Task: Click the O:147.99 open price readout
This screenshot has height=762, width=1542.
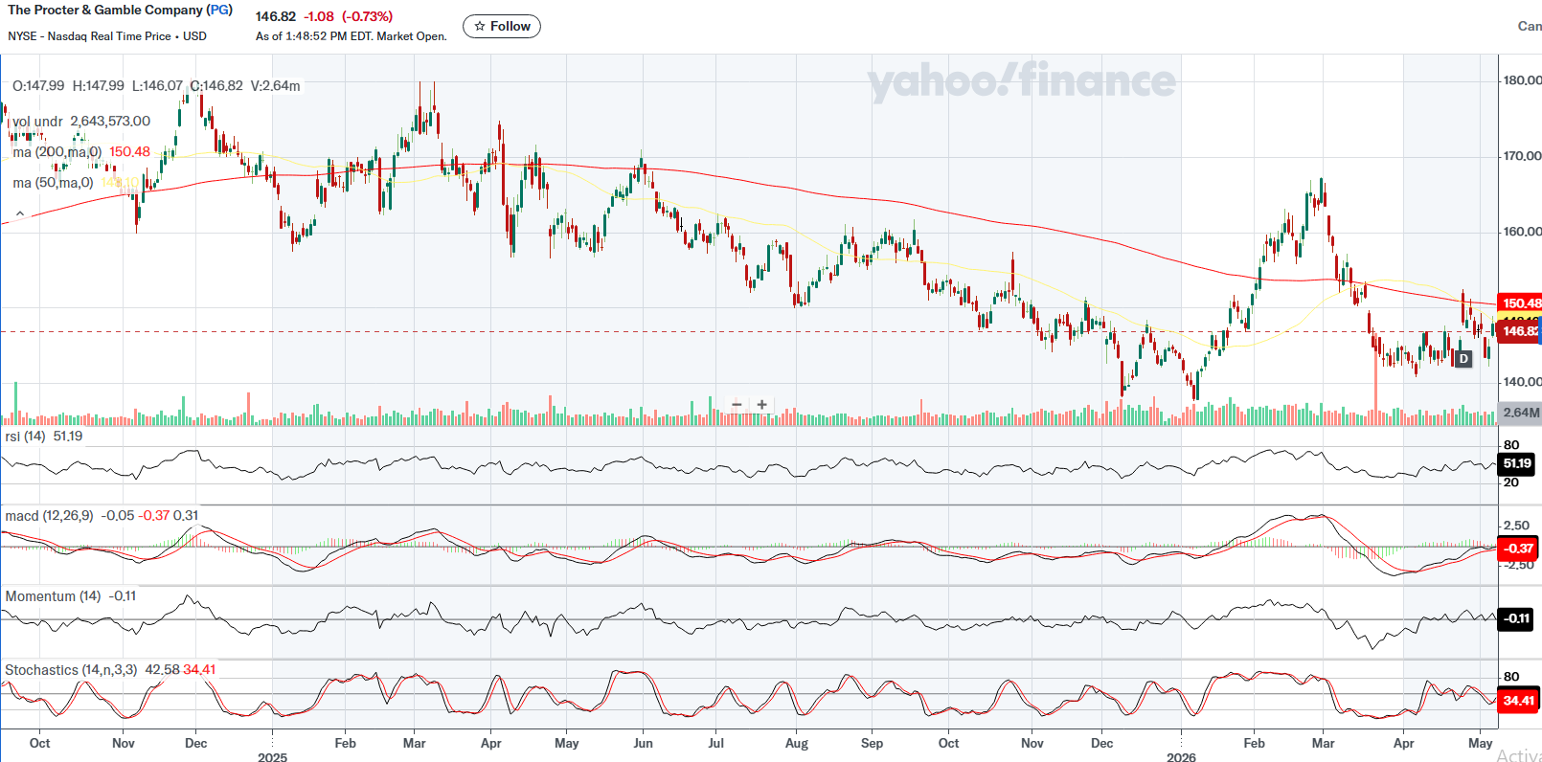Action: click(38, 86)
